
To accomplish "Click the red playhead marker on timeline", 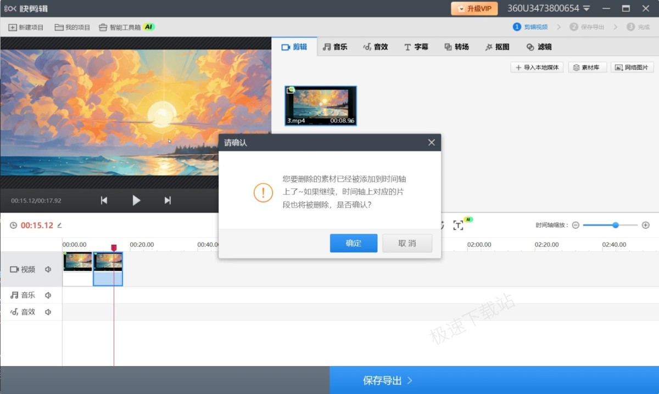I will (114, 248).
